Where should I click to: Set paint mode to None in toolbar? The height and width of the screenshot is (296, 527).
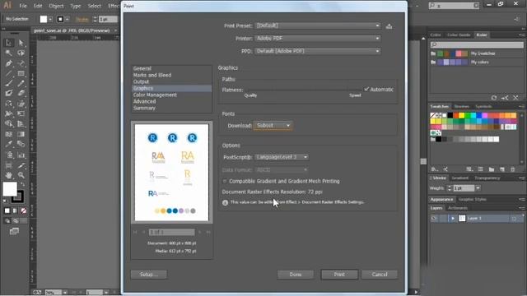(x=24, y=210)
